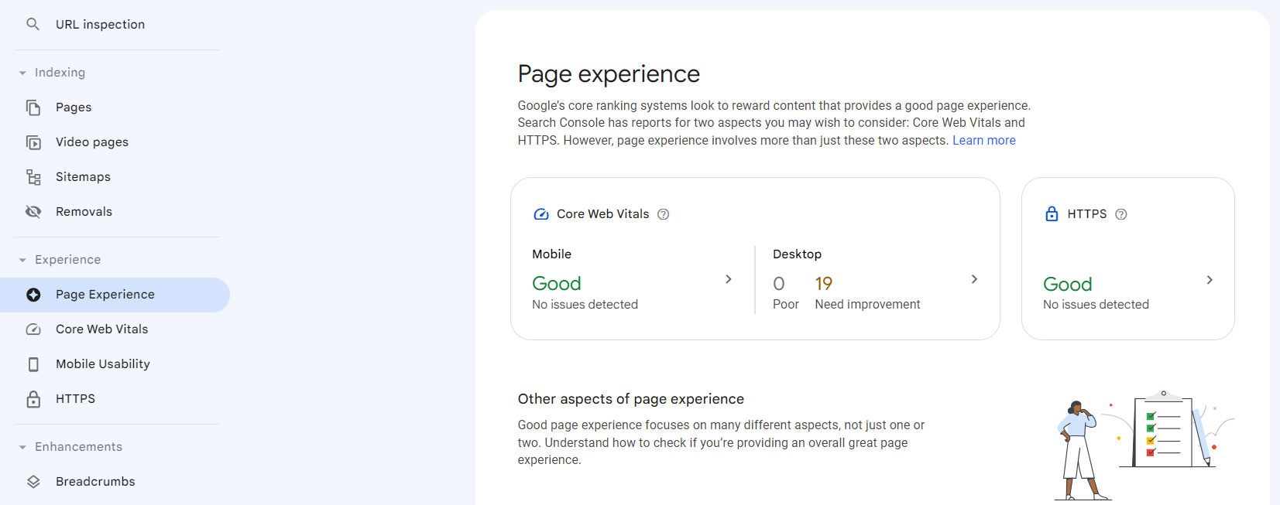Open Video pages from the sidebar
The image size is (1280, 505).
coord(33,142)
